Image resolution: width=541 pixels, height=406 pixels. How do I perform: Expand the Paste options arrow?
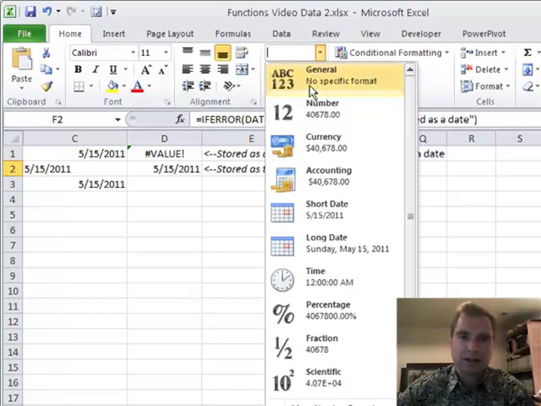coord(21,89)
